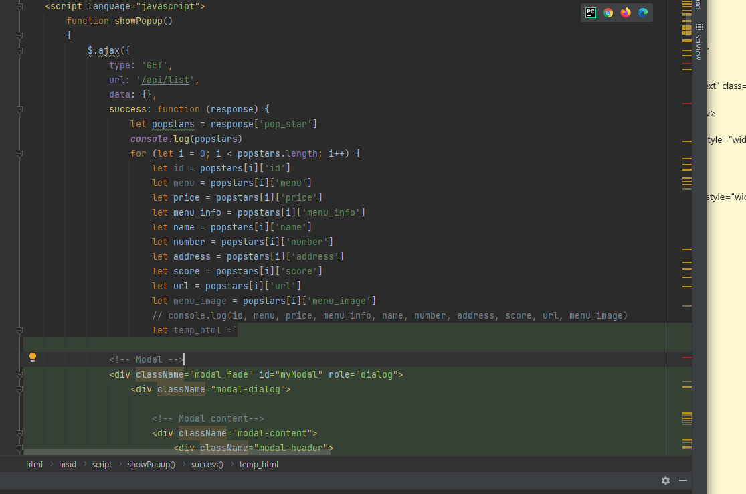Collapse showPopup function body at opening brace
Image resolution: width=746 pixels, height=494 pixels.
point(19,35)
